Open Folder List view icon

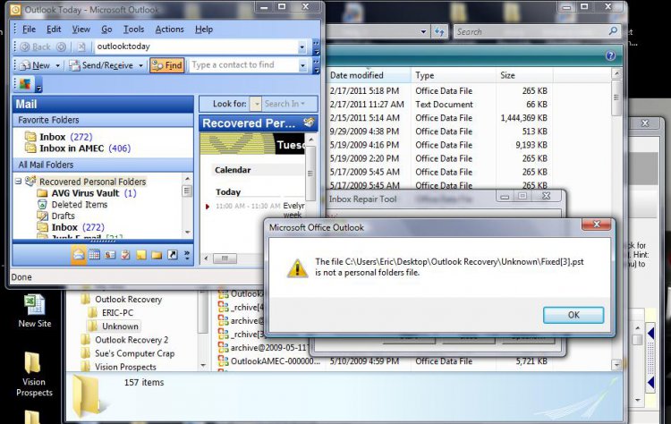click(157, 255)
